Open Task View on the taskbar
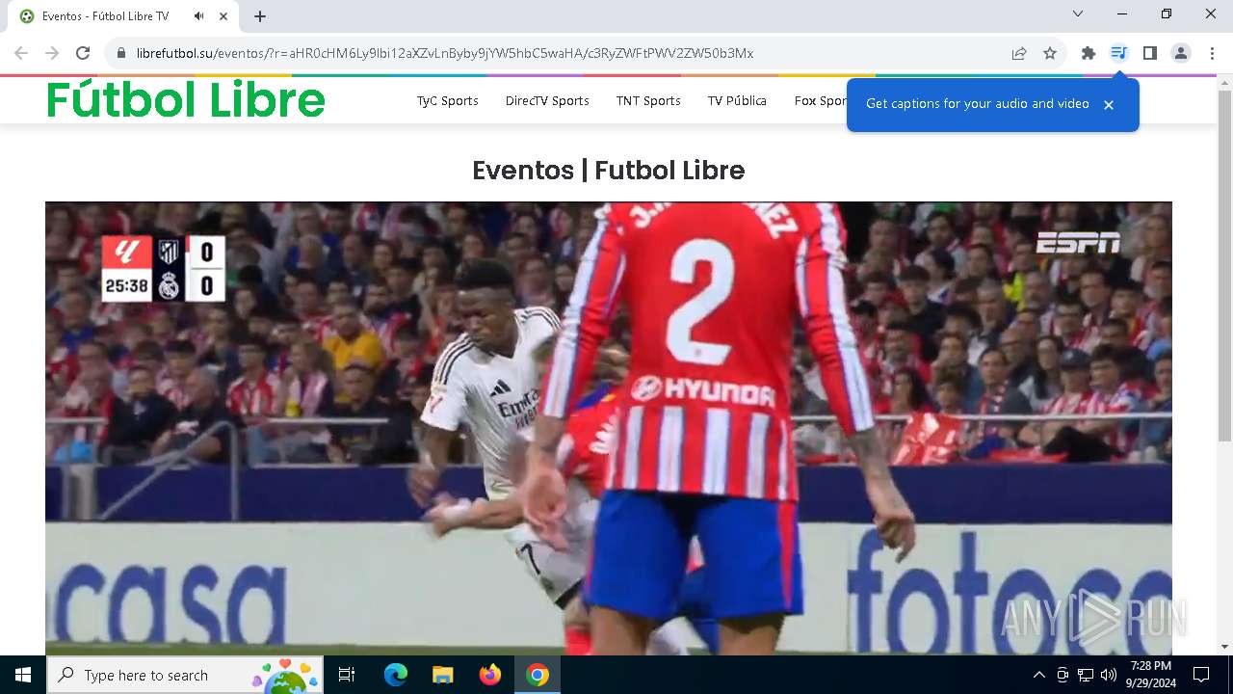 347,675
